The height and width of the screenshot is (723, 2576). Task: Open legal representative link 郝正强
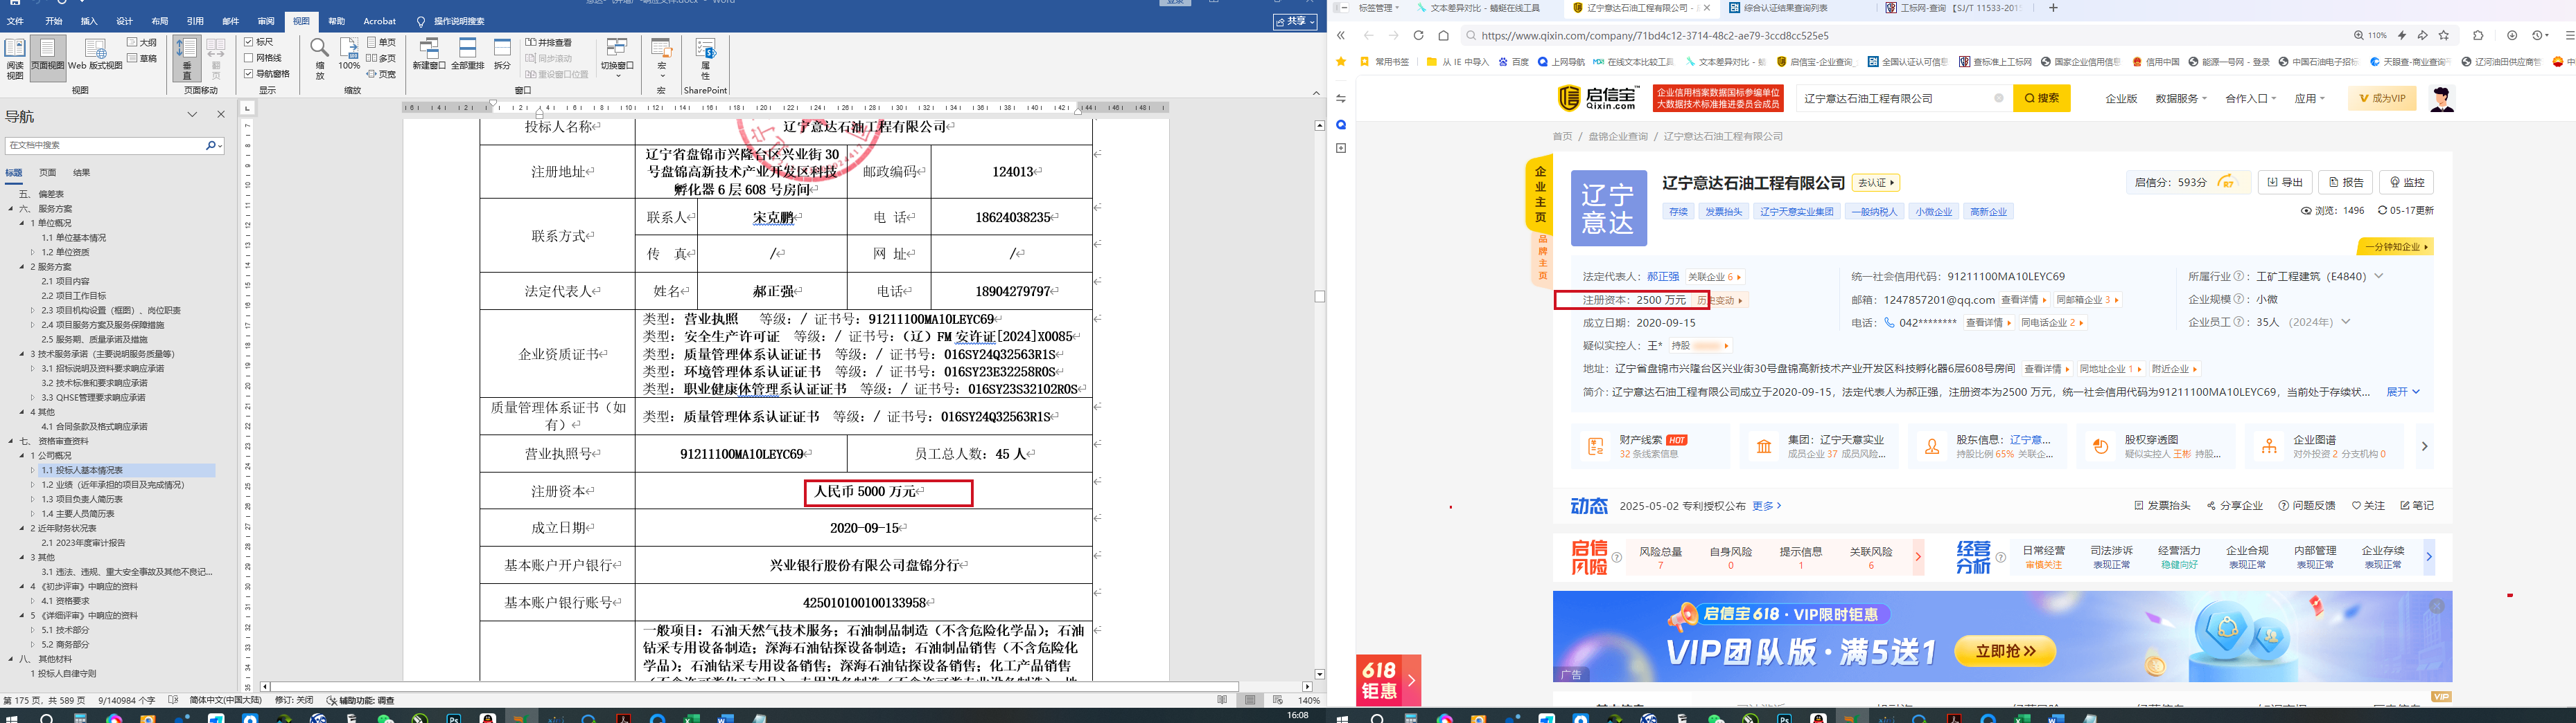1663,277
